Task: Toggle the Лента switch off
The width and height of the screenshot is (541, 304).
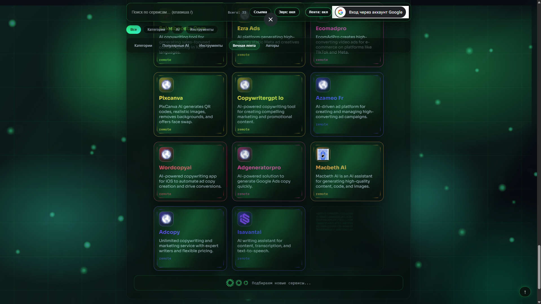Action: (318, 12)
